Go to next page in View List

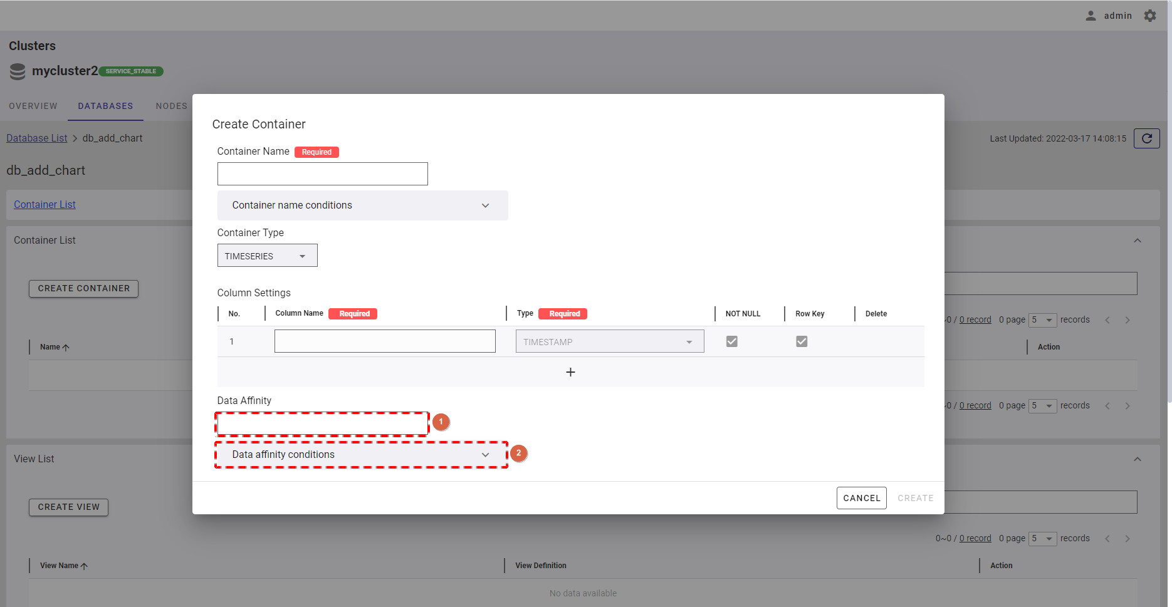(1127, 539)
